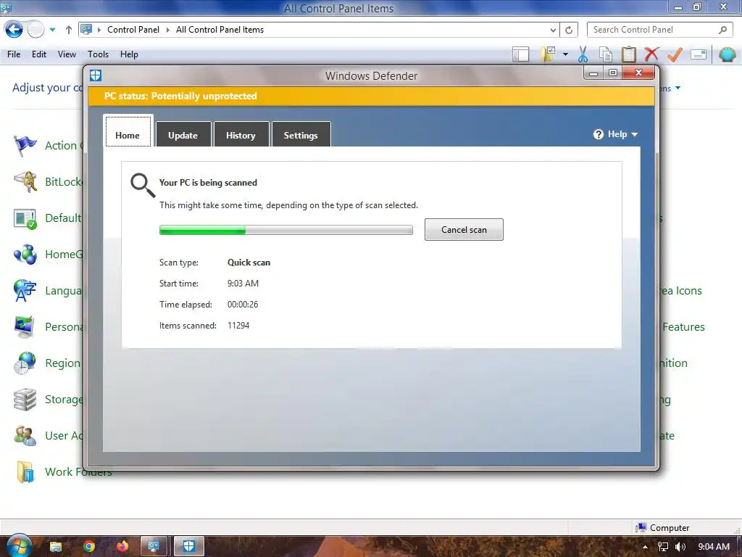Open the Help dropdown in Windows Defender

pos(616,134)
